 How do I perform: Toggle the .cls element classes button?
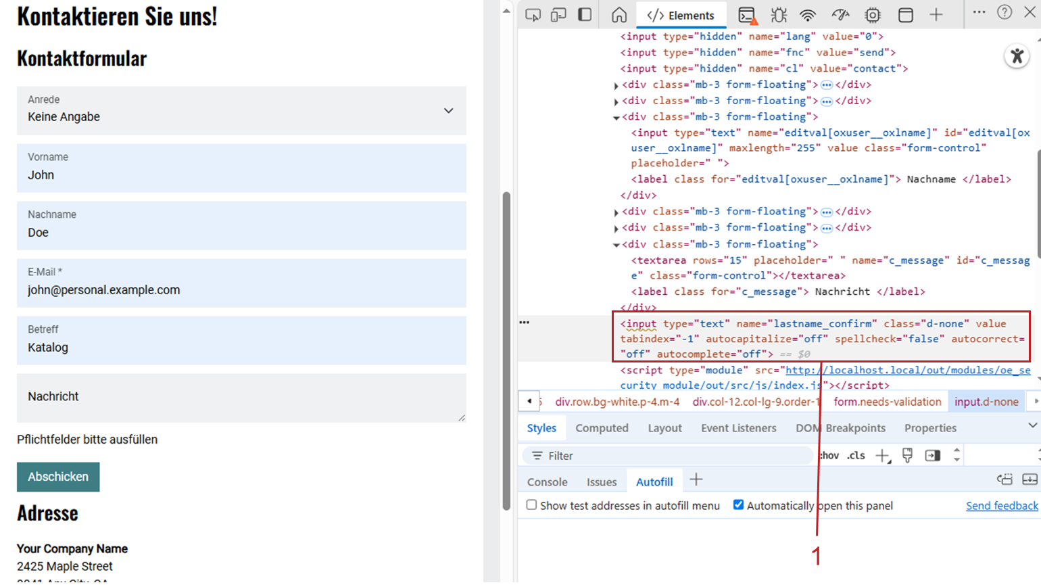(x=856, y=456)
